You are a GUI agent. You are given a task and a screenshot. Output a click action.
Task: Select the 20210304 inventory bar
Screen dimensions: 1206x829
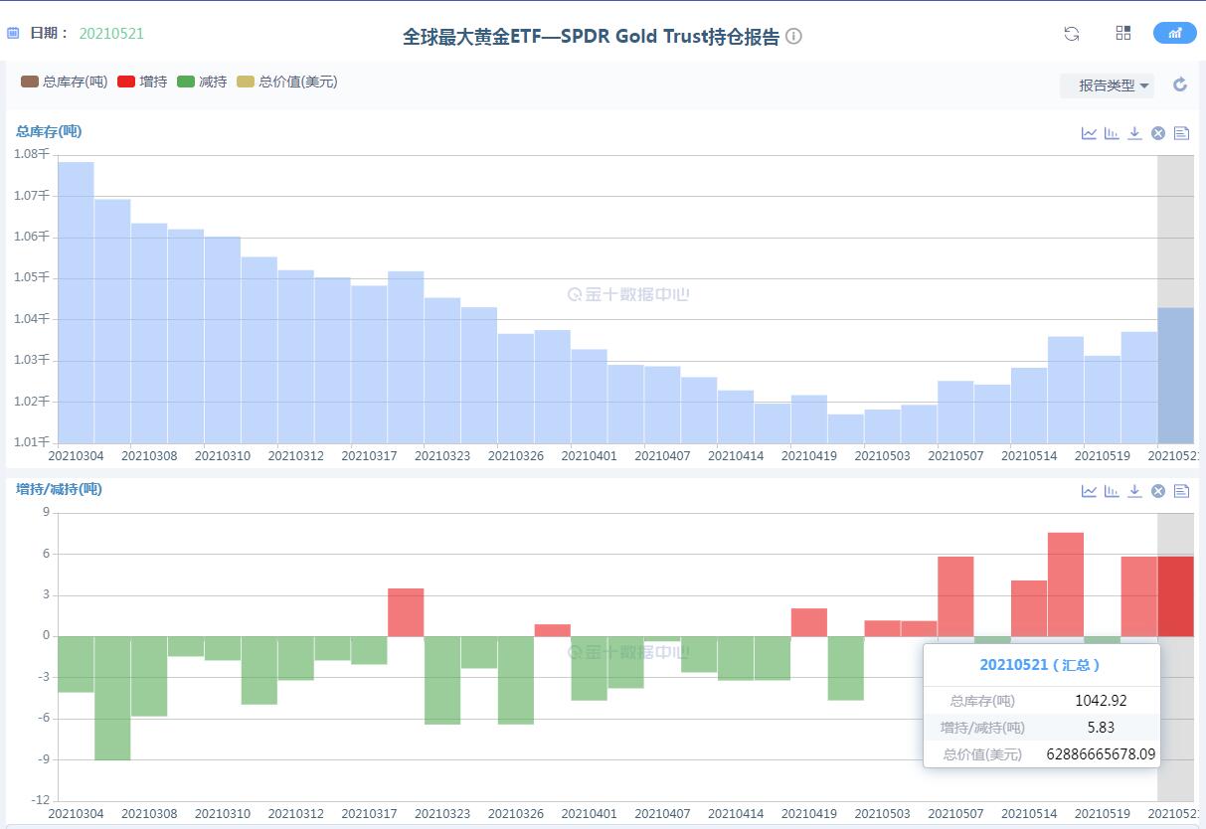pos(76,302)
